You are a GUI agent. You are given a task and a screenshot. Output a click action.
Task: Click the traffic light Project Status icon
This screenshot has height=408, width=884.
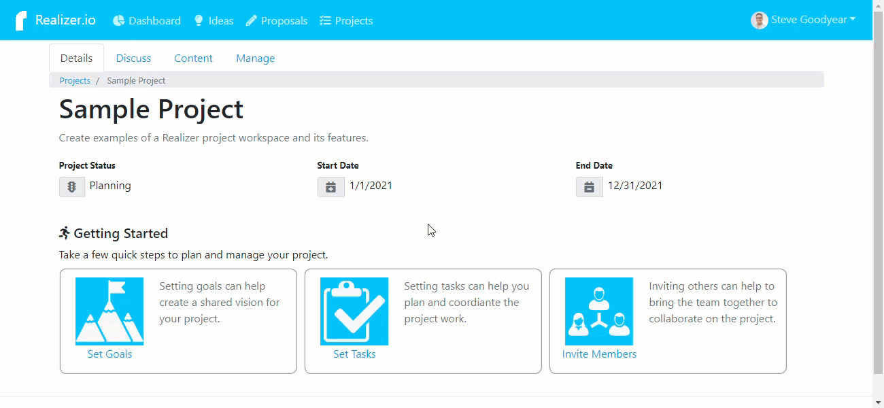coord(72,187)
